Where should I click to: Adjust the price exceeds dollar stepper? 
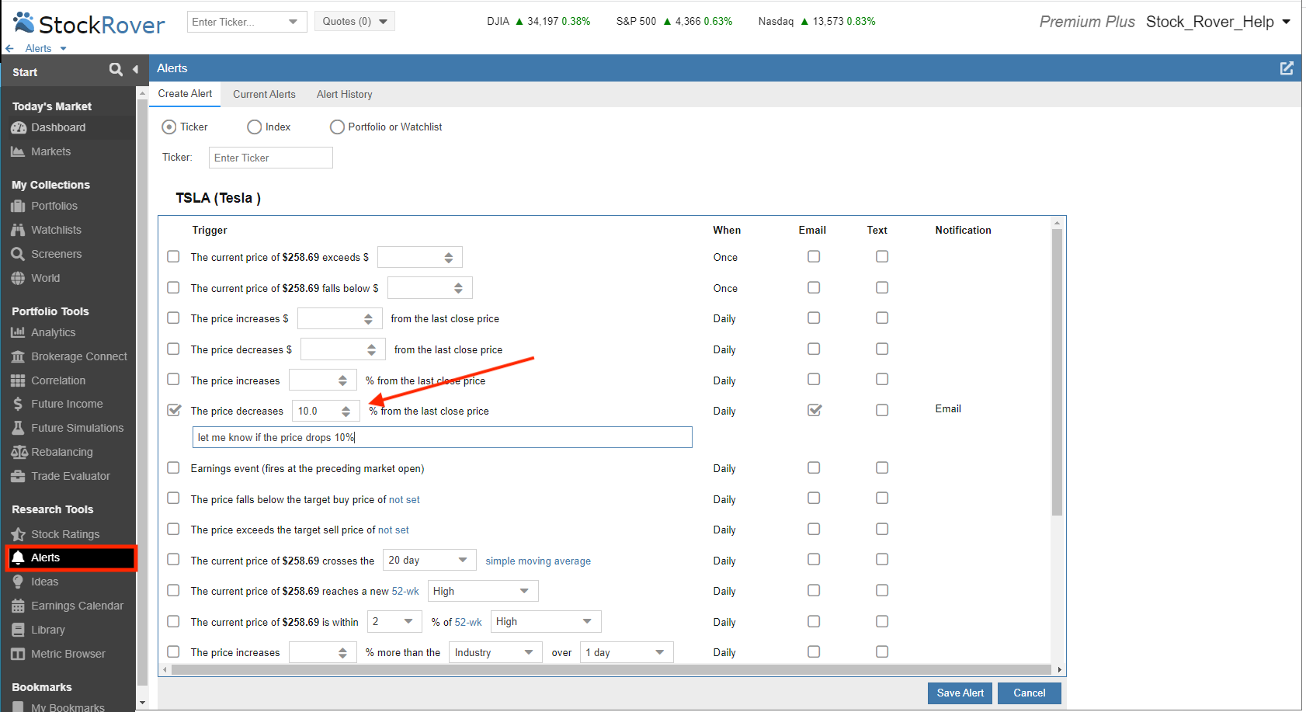pyautogui.click(x=449, y=257)
